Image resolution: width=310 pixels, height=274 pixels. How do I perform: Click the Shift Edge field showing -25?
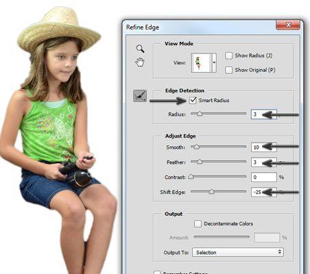264,192
